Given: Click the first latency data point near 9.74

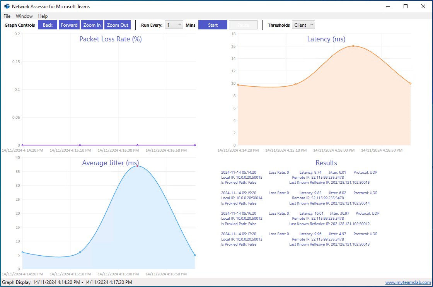Looking at the screenshot, I should coord(238,85).
